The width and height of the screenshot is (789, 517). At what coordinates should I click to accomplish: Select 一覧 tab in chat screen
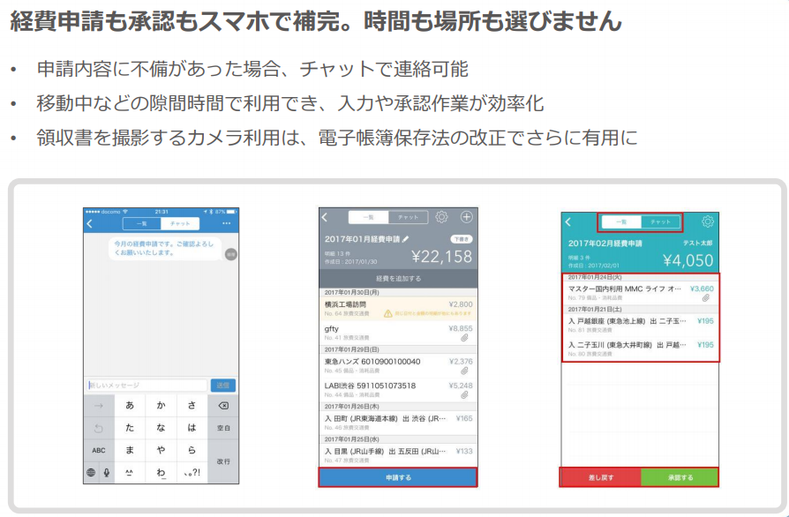(x=142, y=224)
